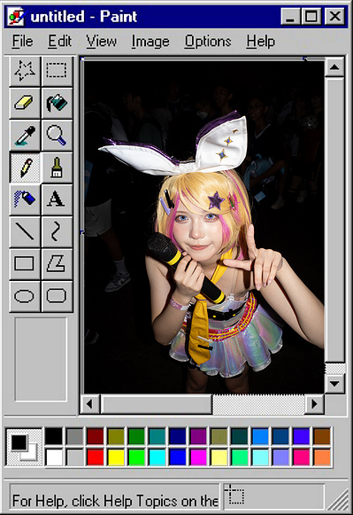353x515 pixels.
Task: Click the horizontal scrollbar right arrow
Action: point(314,403)
